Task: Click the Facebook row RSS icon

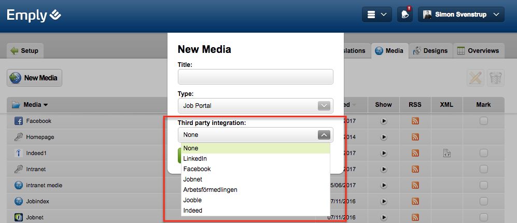Action: click(415, 121)
